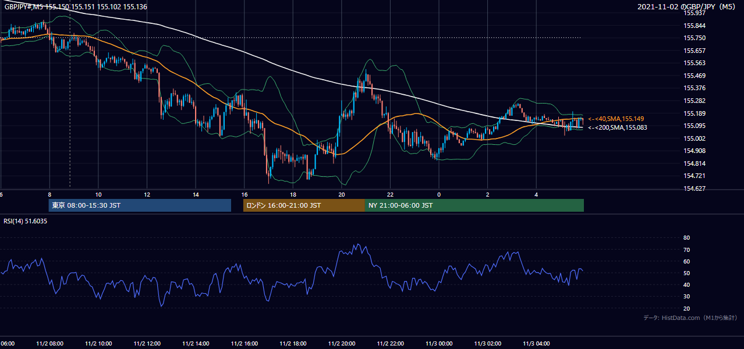
Task: Click price axis label 154.721
Action: click(695, 176)
